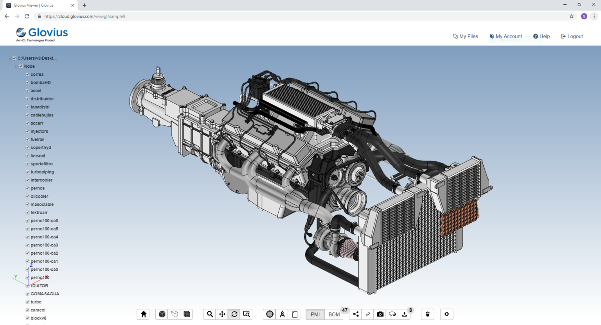Uncheck the injectors part checkbox
The height and width of the screenshot is (325, 601).
point(27,131)
